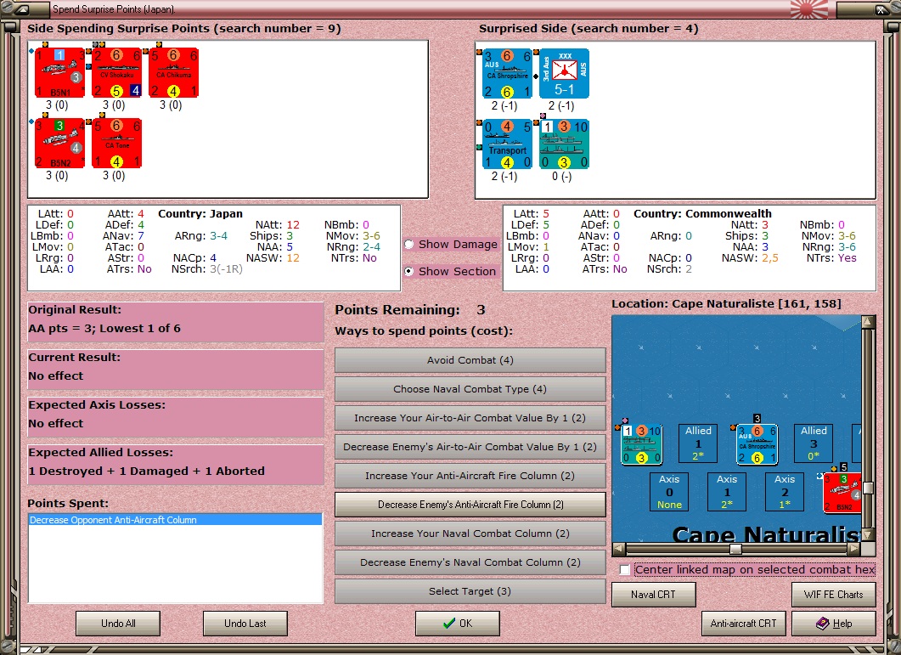Select the 3rd Aus 5-1 corps counter
This screenshot has height=655, width=901.
pyautogui.click(x=564, y=74)
